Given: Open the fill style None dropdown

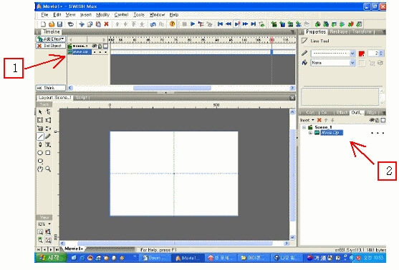Looking at the screenshot, I should pos(352,63).
